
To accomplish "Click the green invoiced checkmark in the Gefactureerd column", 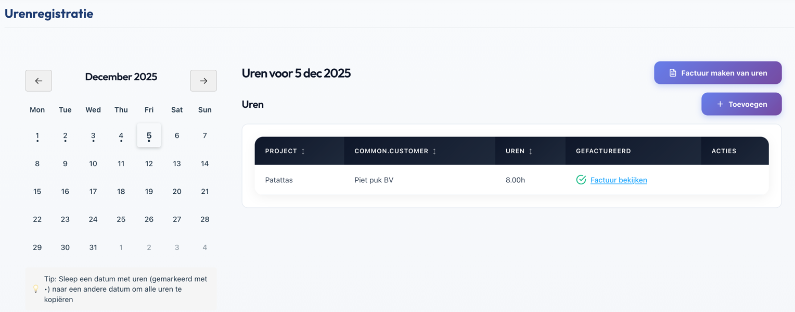I will pos(581,180).
